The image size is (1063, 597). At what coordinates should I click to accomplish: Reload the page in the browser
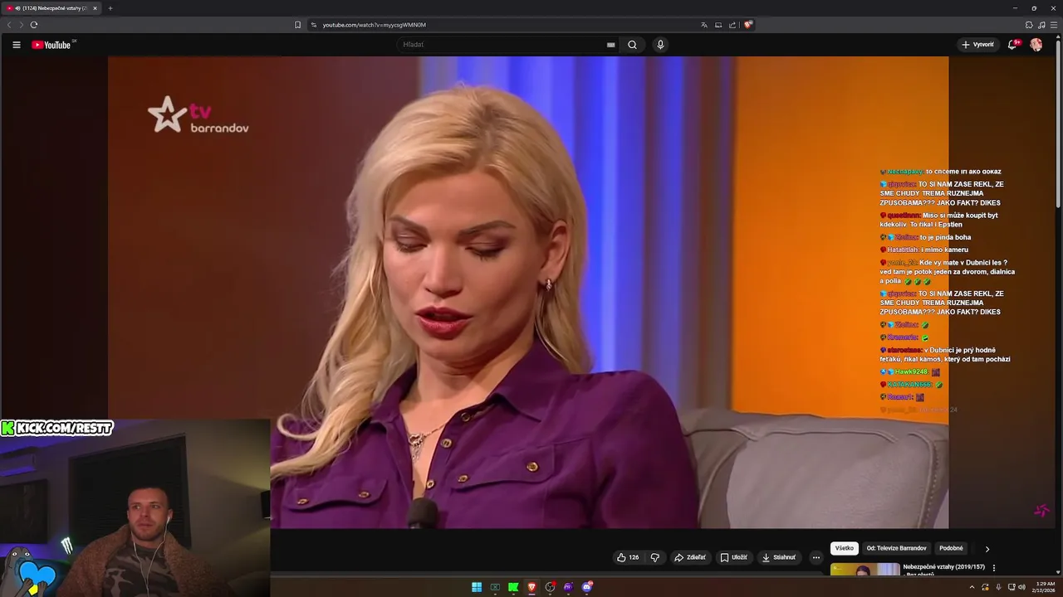coord(33,25)
